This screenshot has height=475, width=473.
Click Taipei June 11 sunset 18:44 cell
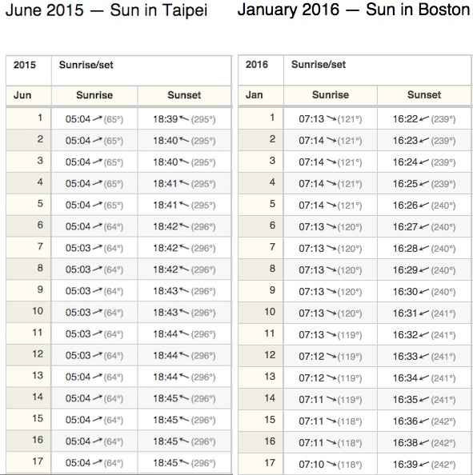coord(184,334)
